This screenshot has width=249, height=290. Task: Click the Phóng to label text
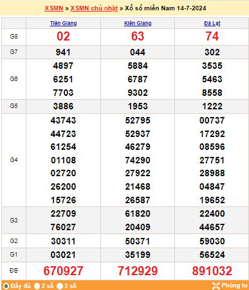(x=234, y=285)
